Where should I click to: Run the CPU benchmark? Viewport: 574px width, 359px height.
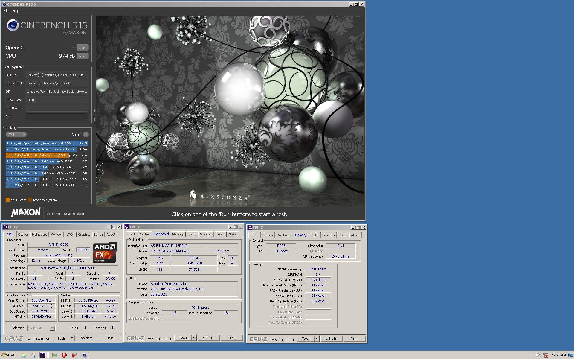[82, 56]
